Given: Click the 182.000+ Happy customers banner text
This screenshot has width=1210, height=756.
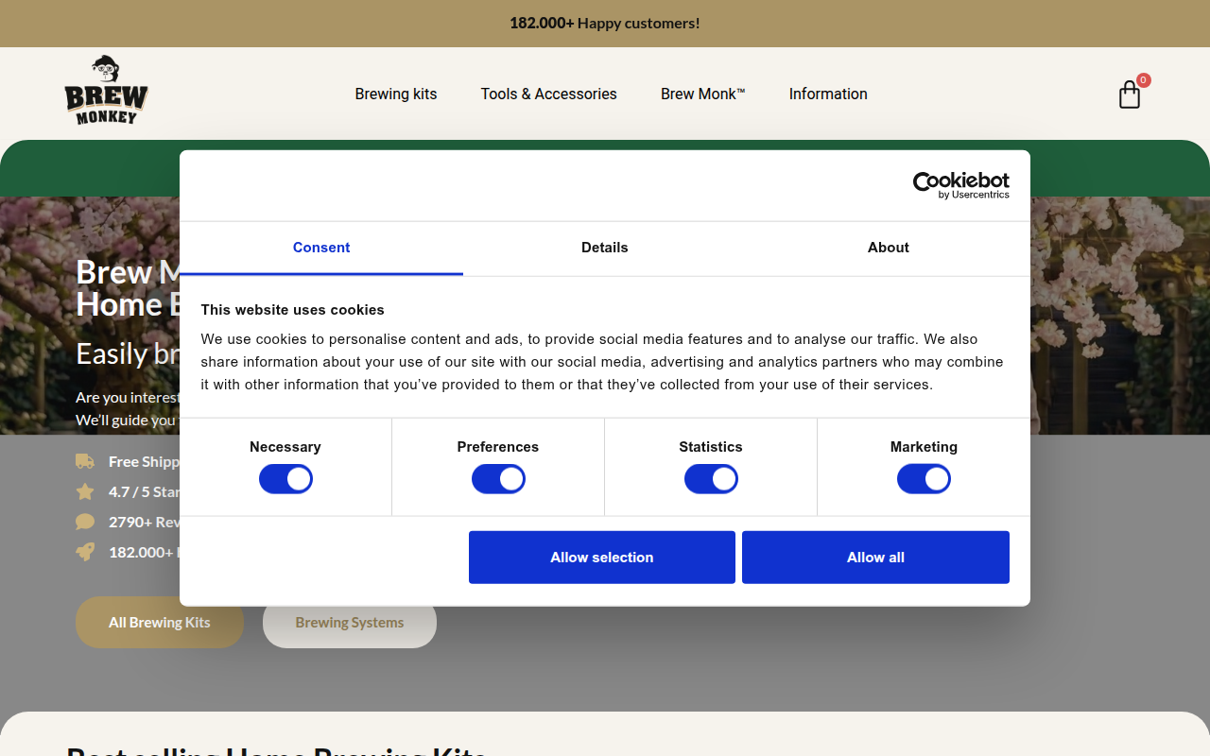Looking at the screenshot, I should coord(605,23).
